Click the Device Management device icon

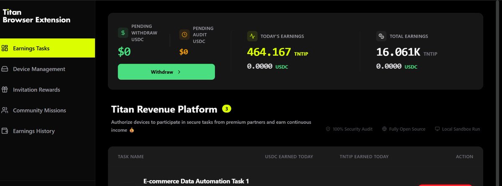[x=5, y=69]
